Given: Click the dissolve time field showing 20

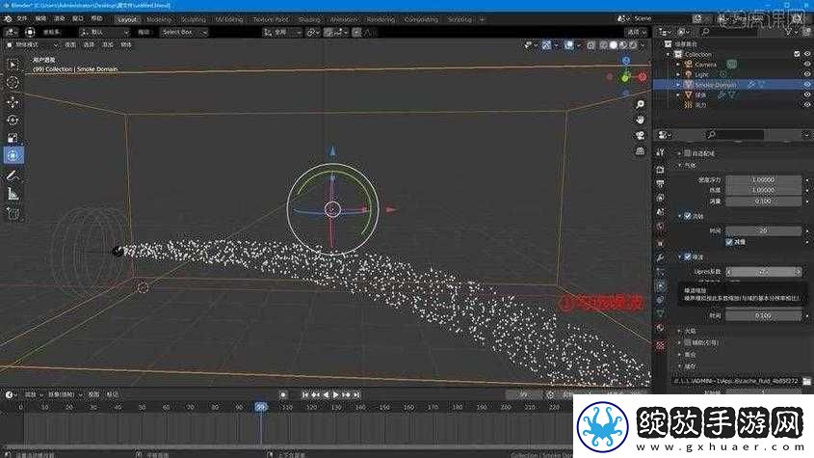Looking at the screenshot, I should pyautogui.click(x=763, y=230).
